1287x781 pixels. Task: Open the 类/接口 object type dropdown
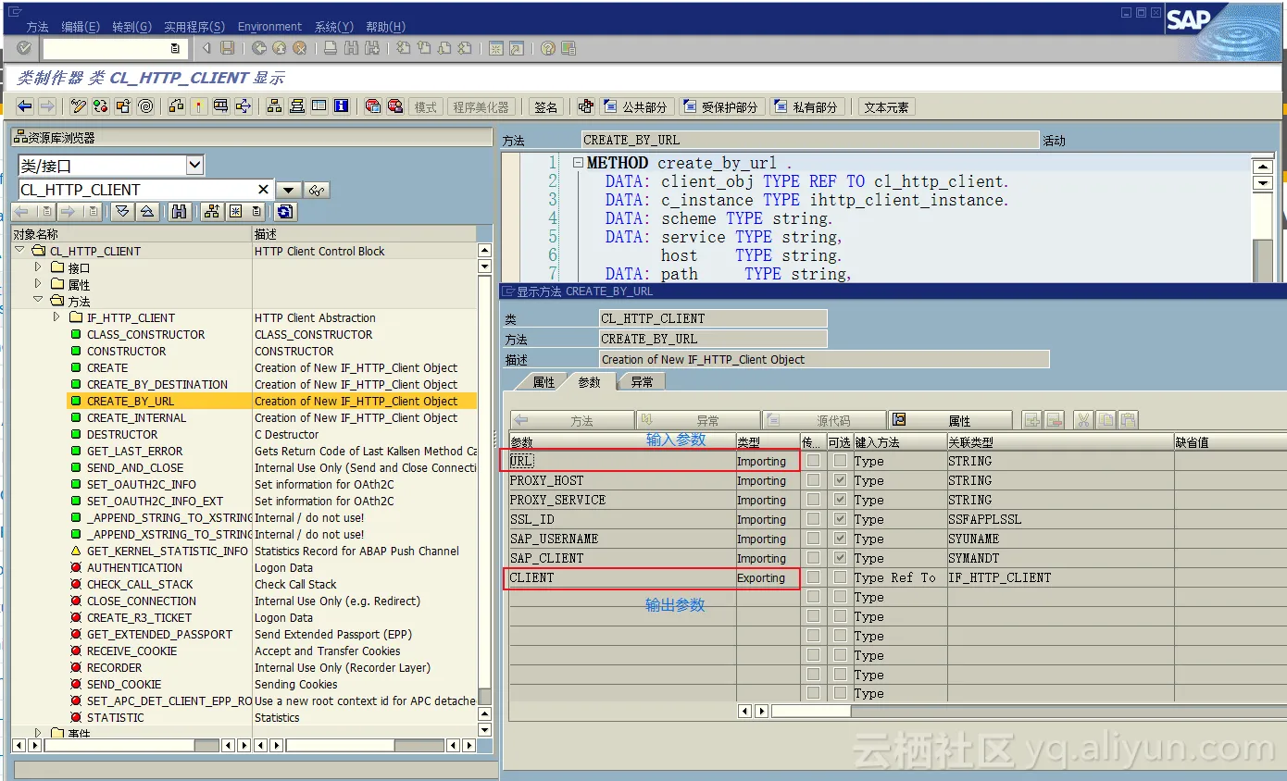[194, 166]
